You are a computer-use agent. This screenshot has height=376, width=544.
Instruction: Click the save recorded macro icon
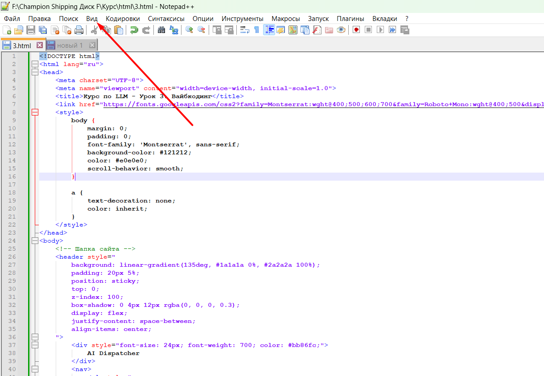click(405, 30)
